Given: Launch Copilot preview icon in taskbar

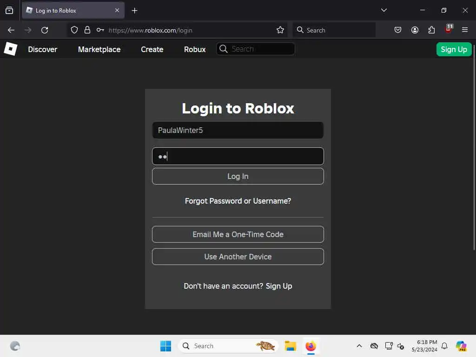Looking at the screenshot, I should pyautogui.click(x=461, y=346).
